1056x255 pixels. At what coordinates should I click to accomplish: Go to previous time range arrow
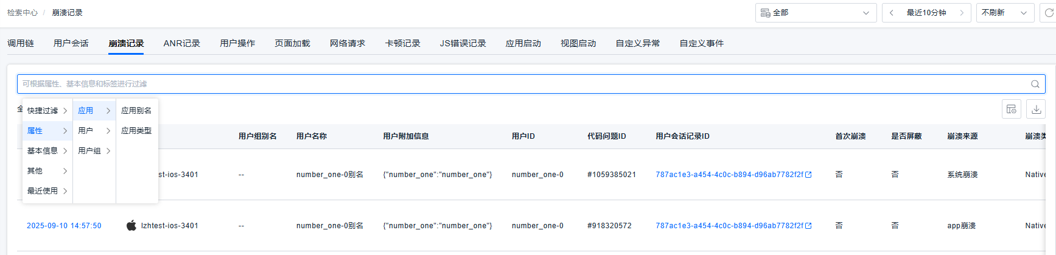pos(892,13)
